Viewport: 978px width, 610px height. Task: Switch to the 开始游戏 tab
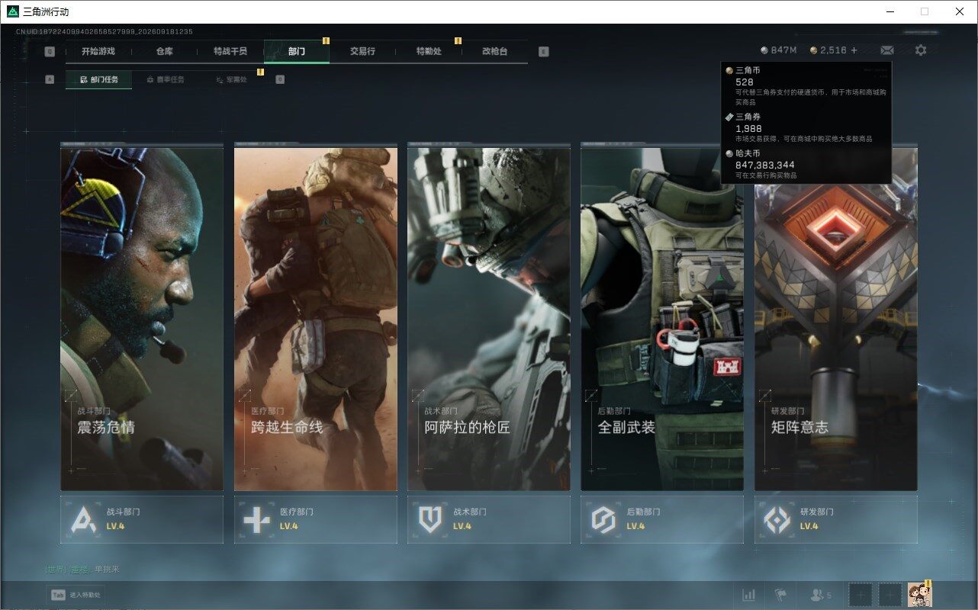[98, 51]
